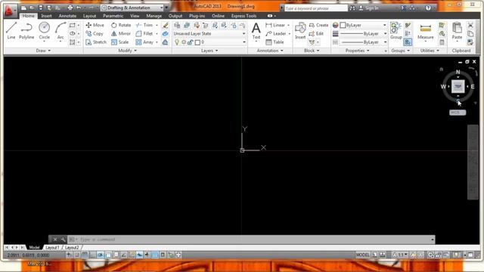Expand the Modify panel
The image size is (484, 272).
[127, 51]
